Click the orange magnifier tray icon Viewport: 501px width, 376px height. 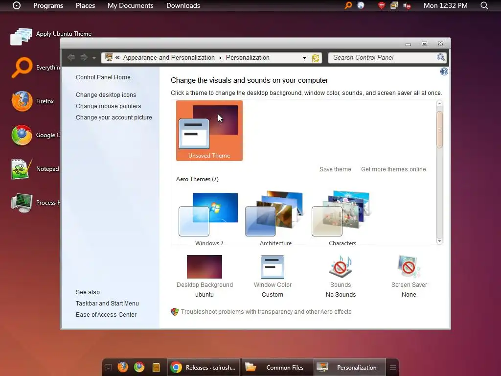[x=348, y=5]
